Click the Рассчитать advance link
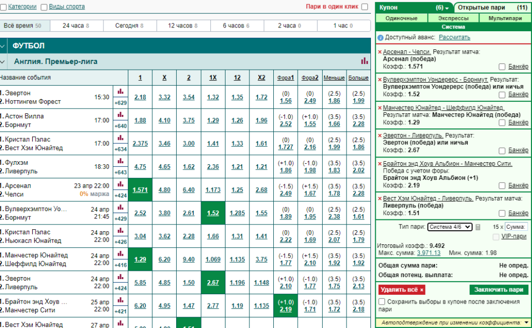 pos(454,37)
